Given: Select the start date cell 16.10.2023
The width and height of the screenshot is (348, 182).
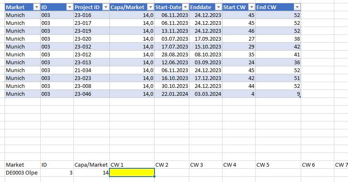Looking at the screenshot, I should coord(172,78).
